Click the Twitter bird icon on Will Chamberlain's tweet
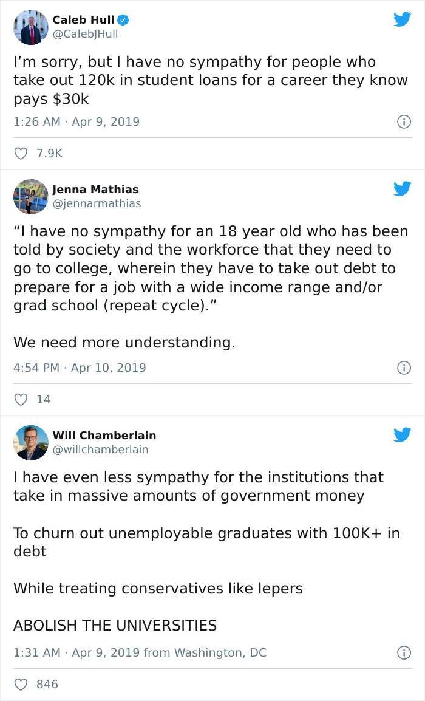425x701 pixels. (x=402, y=435)
